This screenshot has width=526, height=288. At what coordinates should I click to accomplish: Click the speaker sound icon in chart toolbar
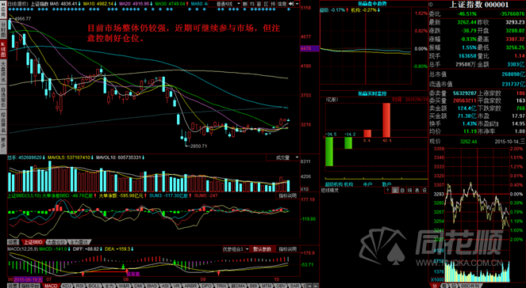point(291,4)
